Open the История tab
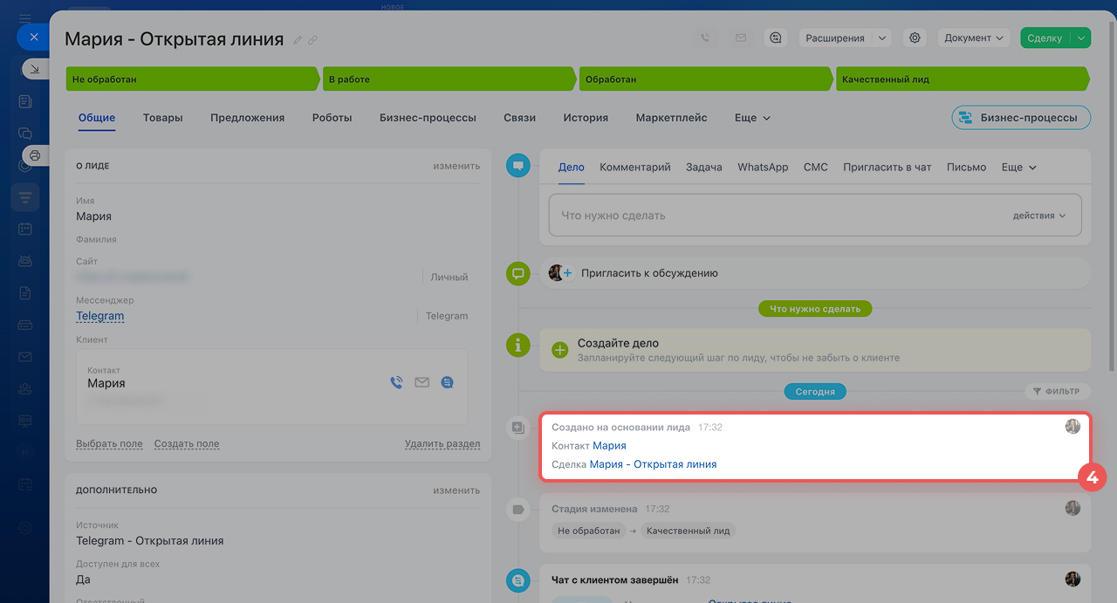 pos(586,118)
